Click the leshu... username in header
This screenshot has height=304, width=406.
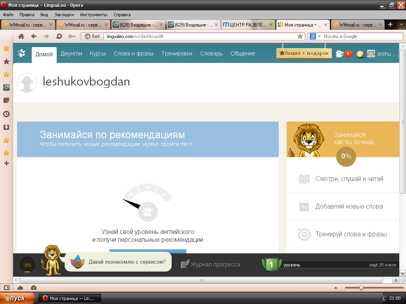tap(387, 54)
